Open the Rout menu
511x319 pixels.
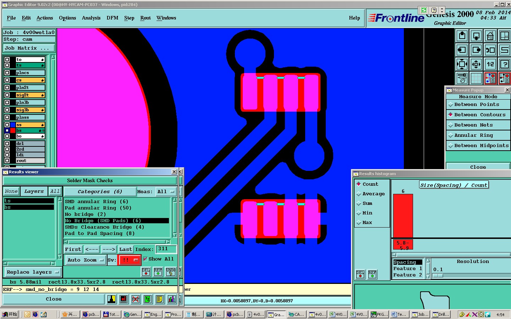pyautogui.click(x=145, y=18)
